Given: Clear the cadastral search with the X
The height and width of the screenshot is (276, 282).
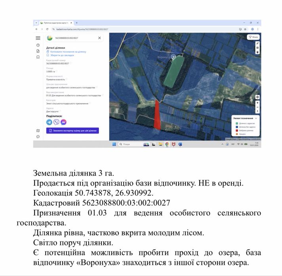Looking at the screenshot, I should pos(99,38).
